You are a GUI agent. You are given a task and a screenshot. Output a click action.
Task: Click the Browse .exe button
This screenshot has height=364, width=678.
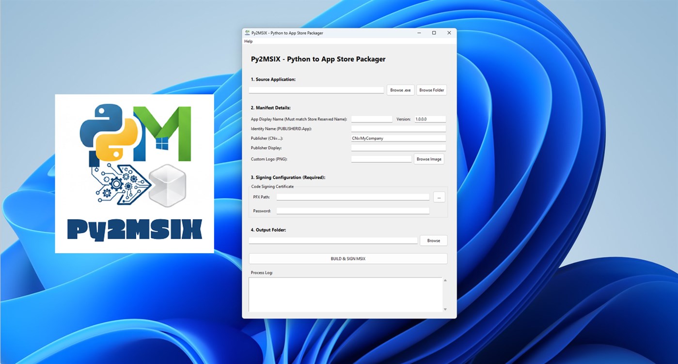coord(400,90)
